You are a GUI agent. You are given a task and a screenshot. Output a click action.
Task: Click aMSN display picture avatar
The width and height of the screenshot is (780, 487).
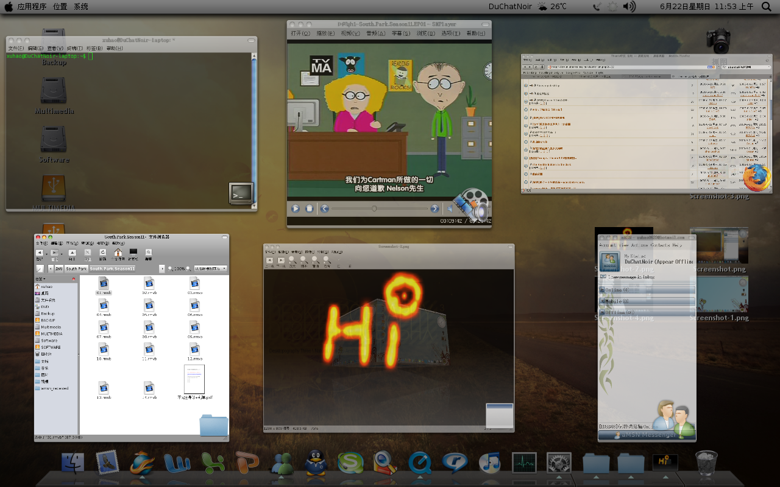coord(610,262)
